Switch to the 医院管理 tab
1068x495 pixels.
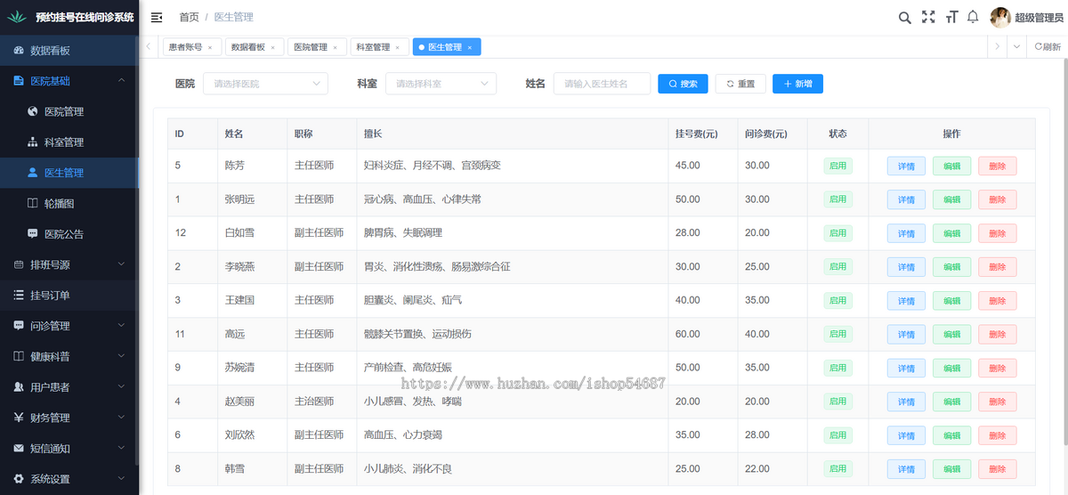click(x=316, y=47)
